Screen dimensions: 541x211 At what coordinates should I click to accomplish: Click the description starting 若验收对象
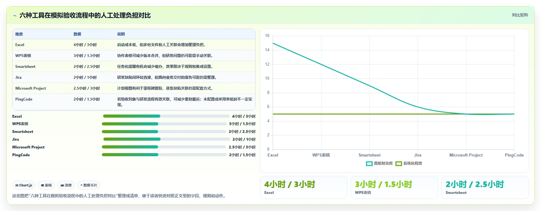[x=185, y=102]
